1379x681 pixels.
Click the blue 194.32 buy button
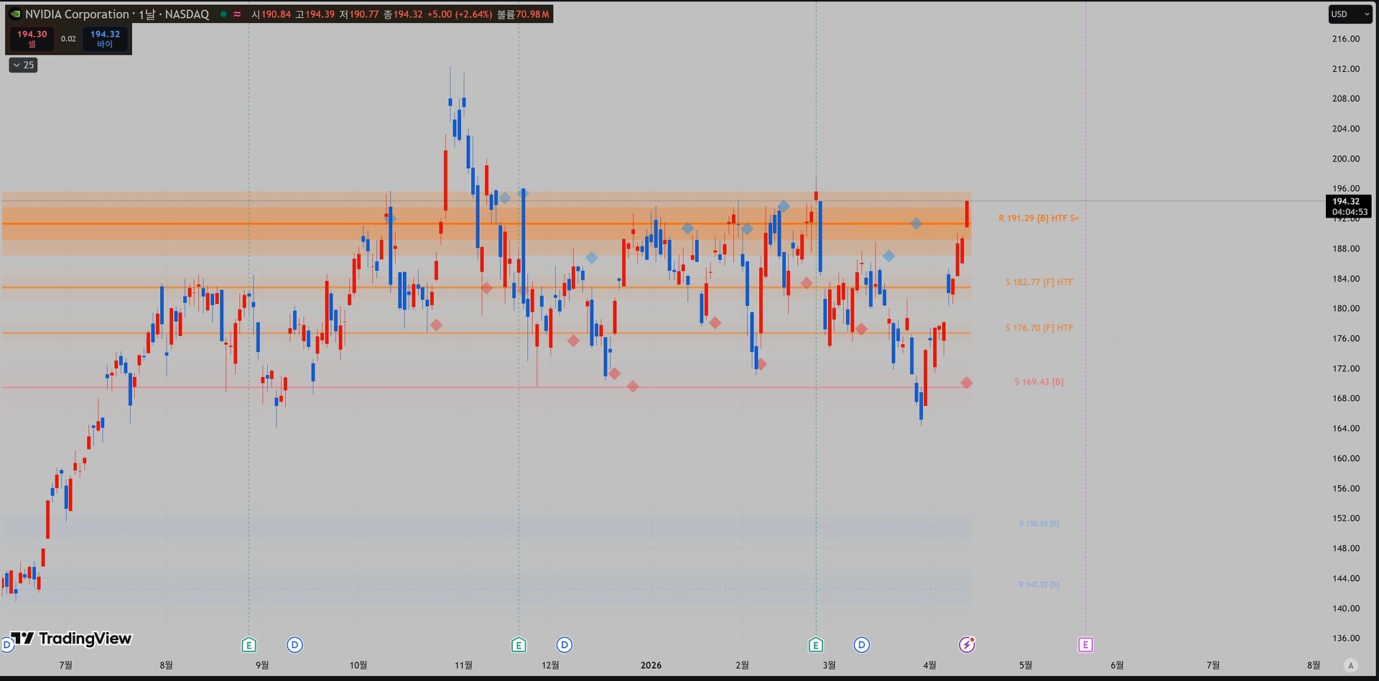[105, 39]
